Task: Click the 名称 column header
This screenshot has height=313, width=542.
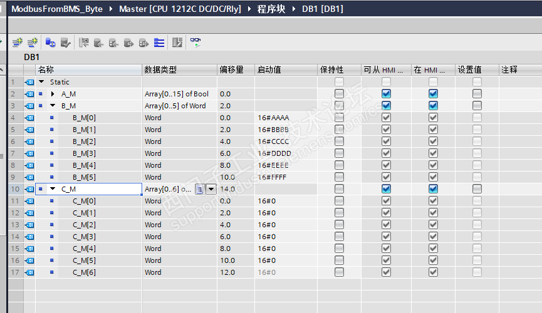Action: click(x=89, y=69)
